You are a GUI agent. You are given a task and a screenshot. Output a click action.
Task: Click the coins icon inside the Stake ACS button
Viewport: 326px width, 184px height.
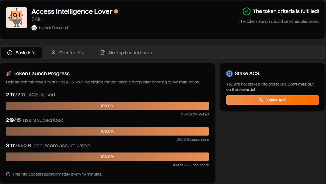[261, 100]
